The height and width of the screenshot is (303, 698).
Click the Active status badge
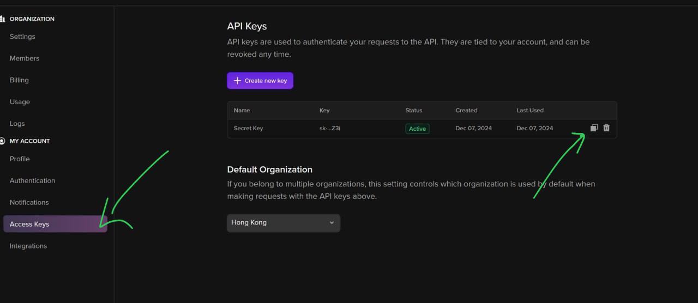tap(417, 129)
